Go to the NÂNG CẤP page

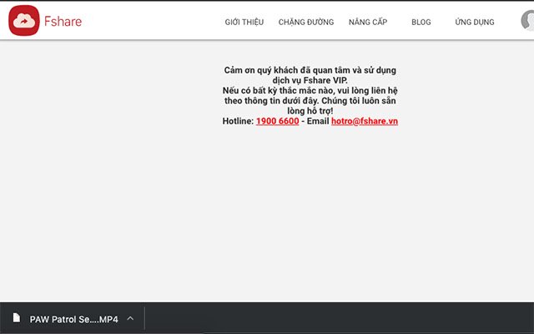point(368,23)
